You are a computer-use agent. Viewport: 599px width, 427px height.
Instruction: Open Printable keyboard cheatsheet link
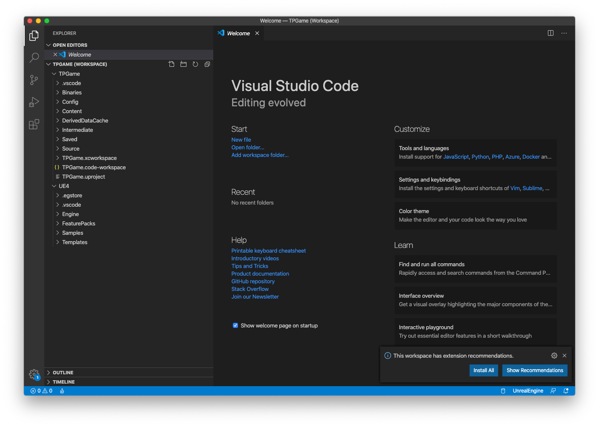[x=268, y=251]
